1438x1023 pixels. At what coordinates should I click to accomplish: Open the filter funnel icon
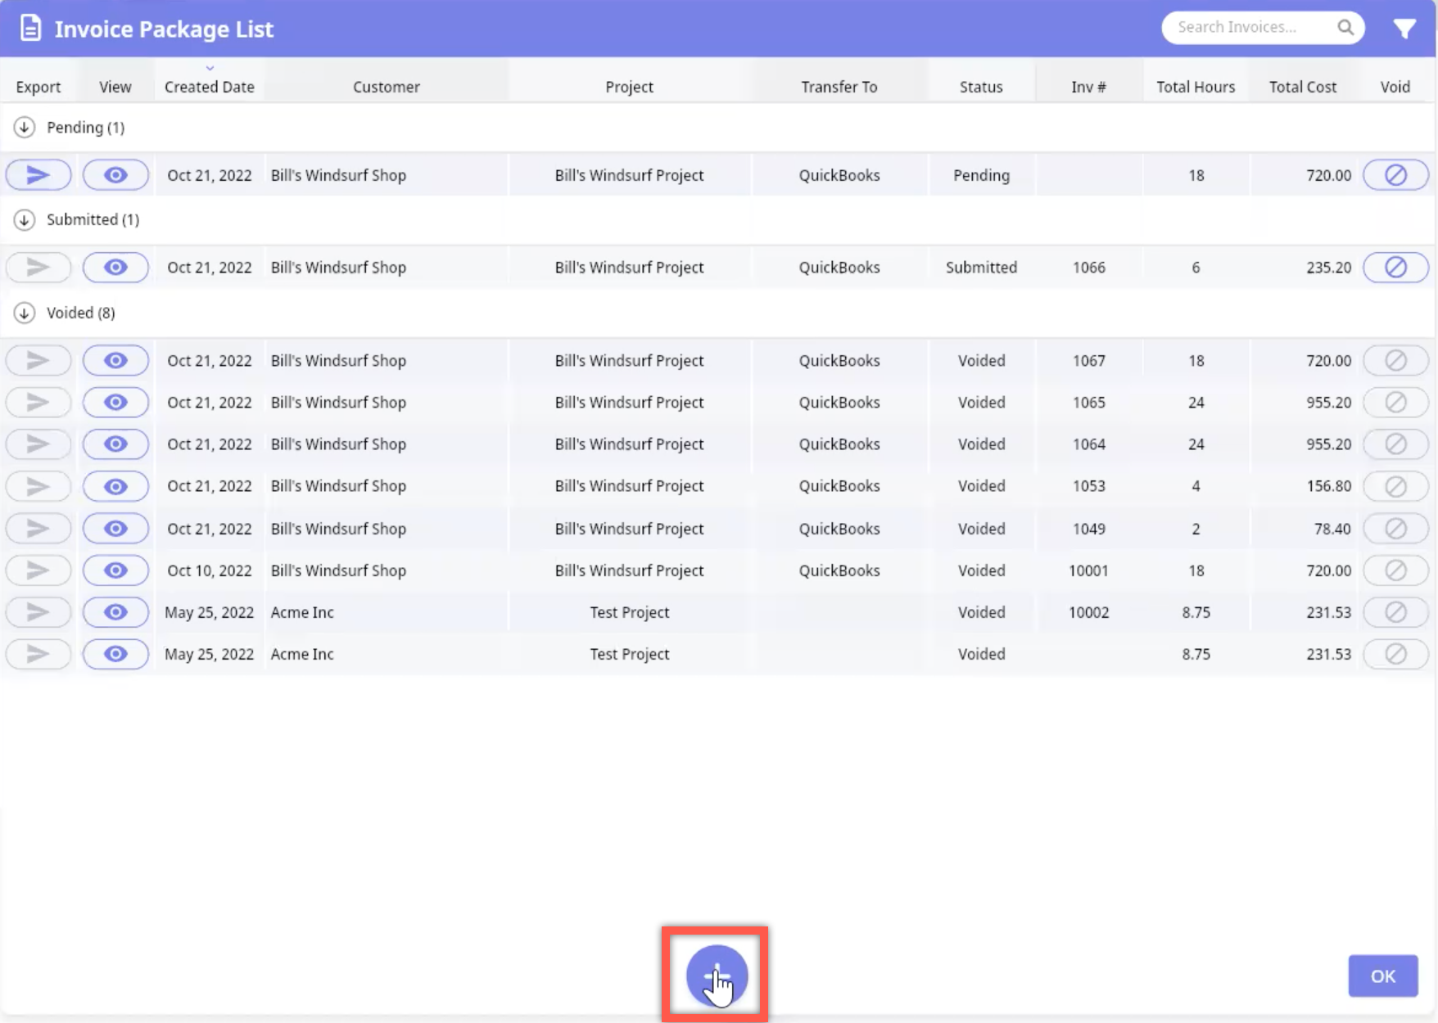(1404, 29)
